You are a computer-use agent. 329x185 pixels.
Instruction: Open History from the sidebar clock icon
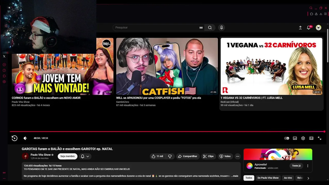(x=4, y=70)
